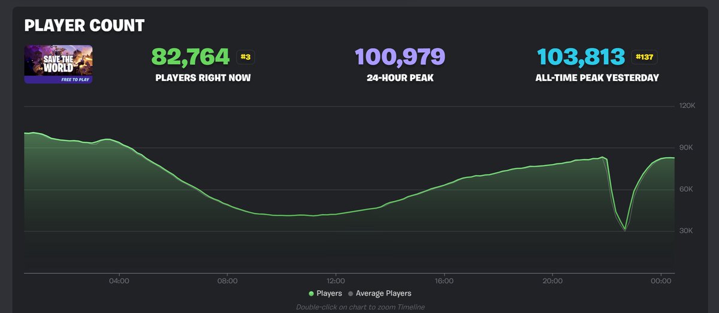Click the 04:00 time axis label

[x=119, y=280]
